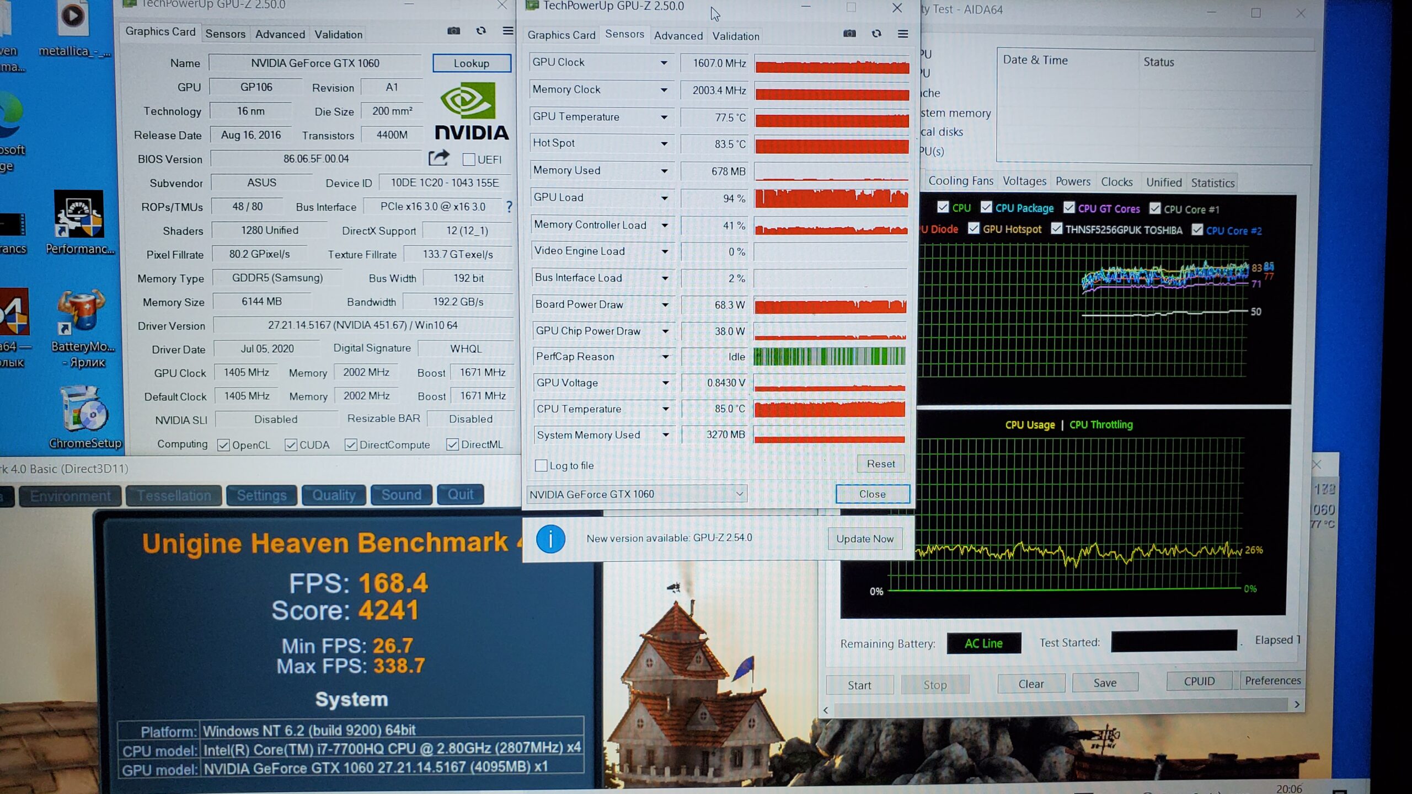Open the Statistics tab in AIDA64
This screenshot has height=794, width=1412.
tap(1212, 183)
